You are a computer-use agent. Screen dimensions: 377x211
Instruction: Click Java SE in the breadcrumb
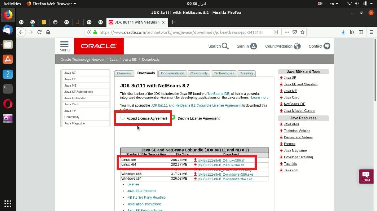[129, 60]
